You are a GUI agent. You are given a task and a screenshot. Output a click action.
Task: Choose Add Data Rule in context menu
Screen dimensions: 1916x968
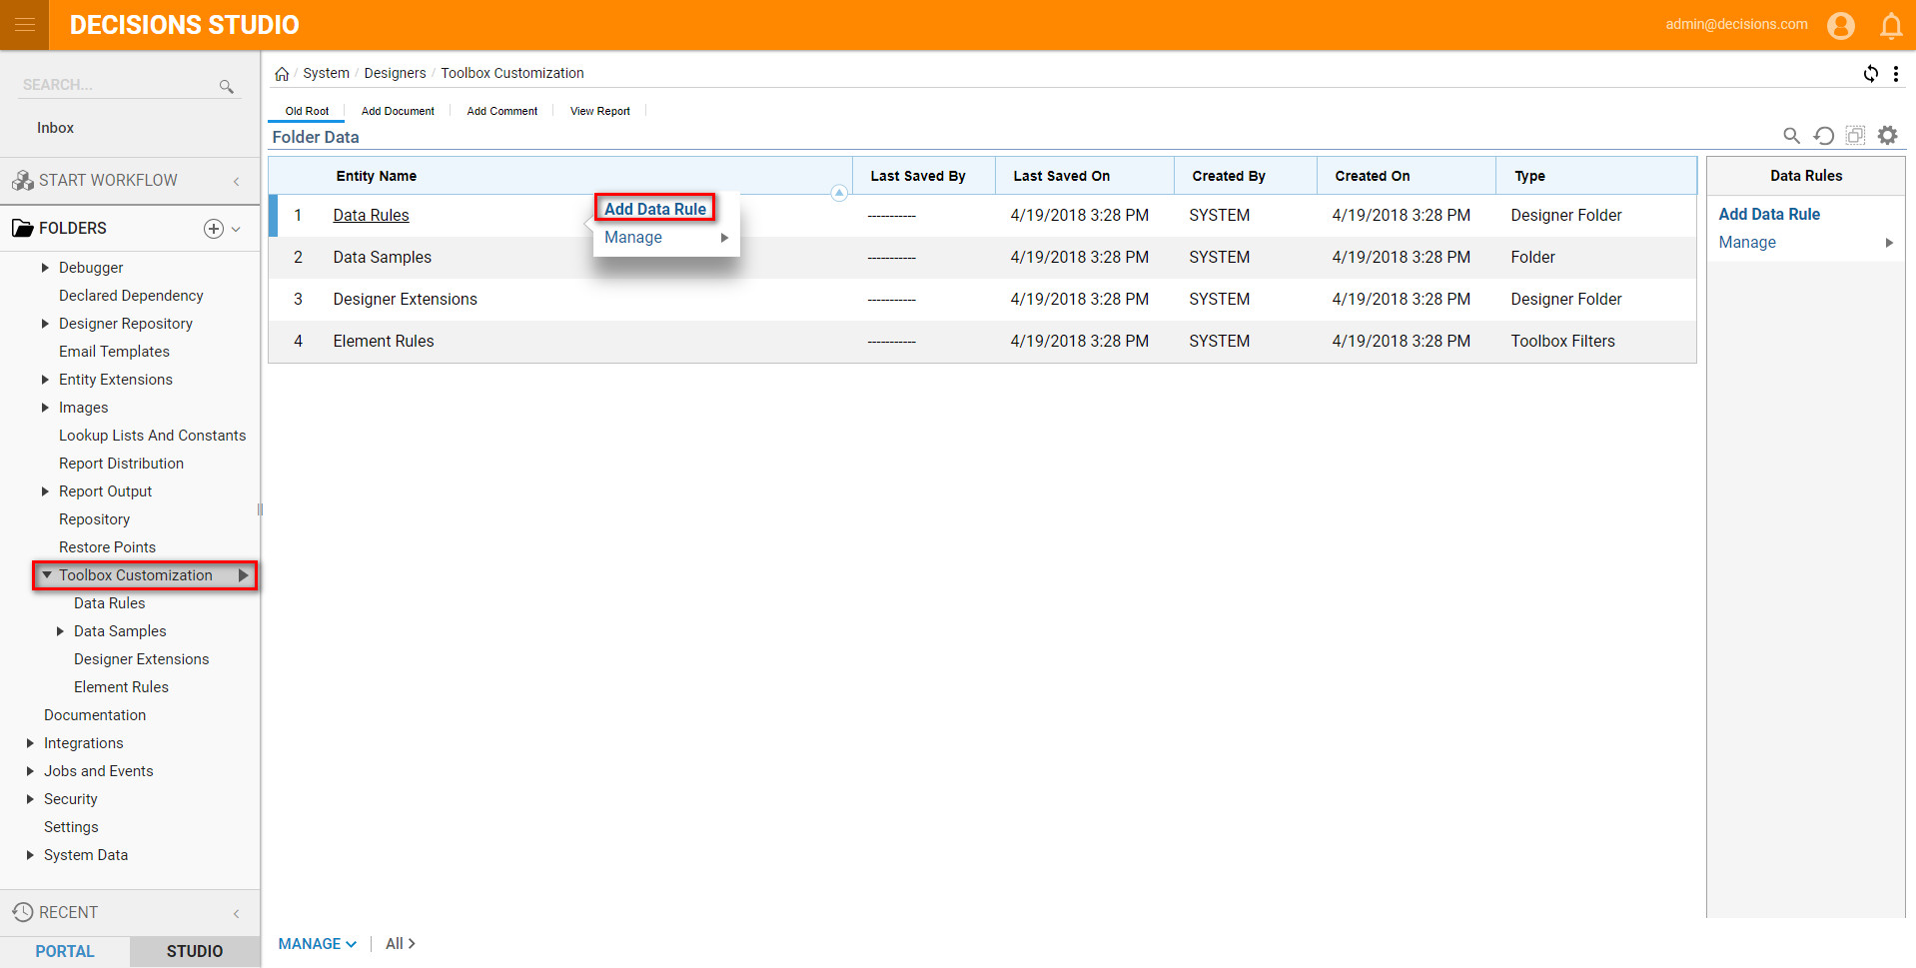click(655, 209)
